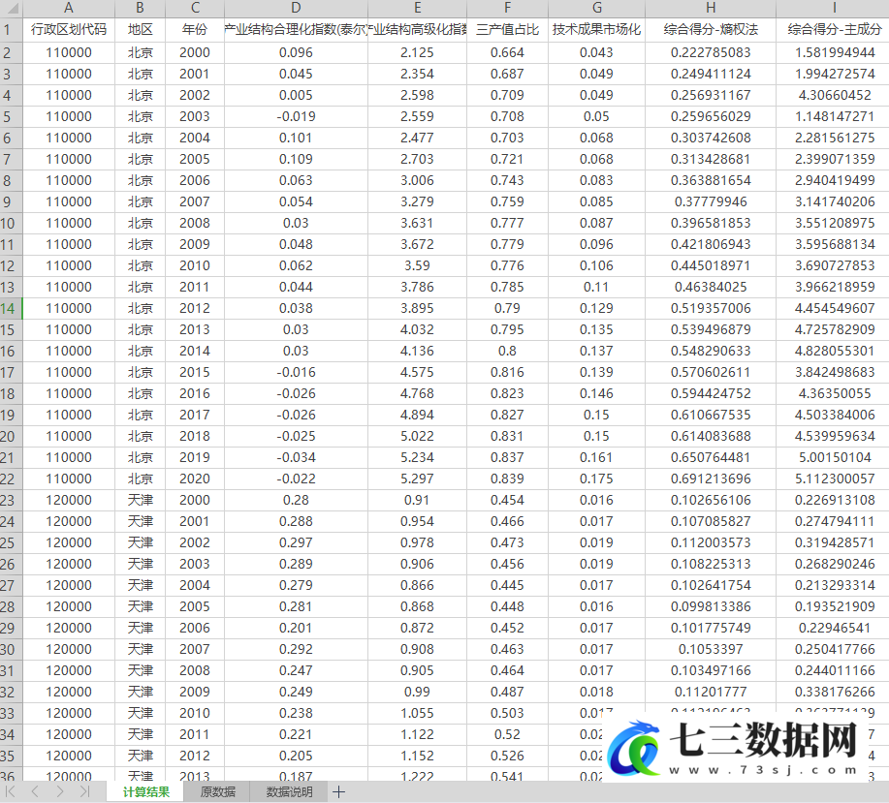Select row 23 header
This screenshot has width=889, height=803.
click(x=12, y=501)
